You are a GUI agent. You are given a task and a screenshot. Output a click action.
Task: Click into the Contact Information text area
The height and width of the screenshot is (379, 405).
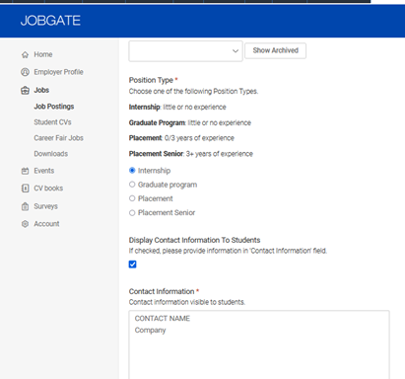point(259,344)
